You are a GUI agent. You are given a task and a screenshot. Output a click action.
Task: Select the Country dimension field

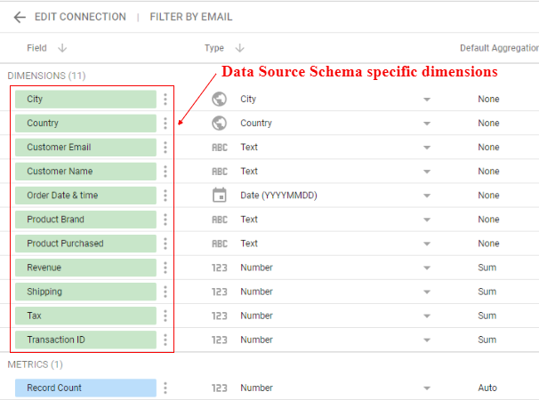[85, 124]
